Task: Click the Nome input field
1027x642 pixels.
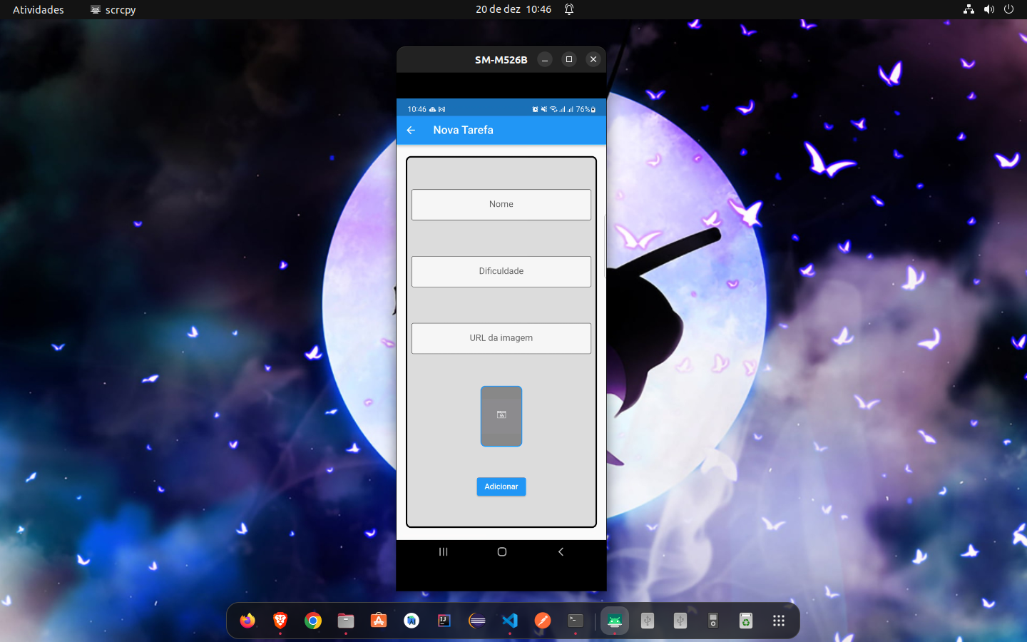Action: [501, 205]
